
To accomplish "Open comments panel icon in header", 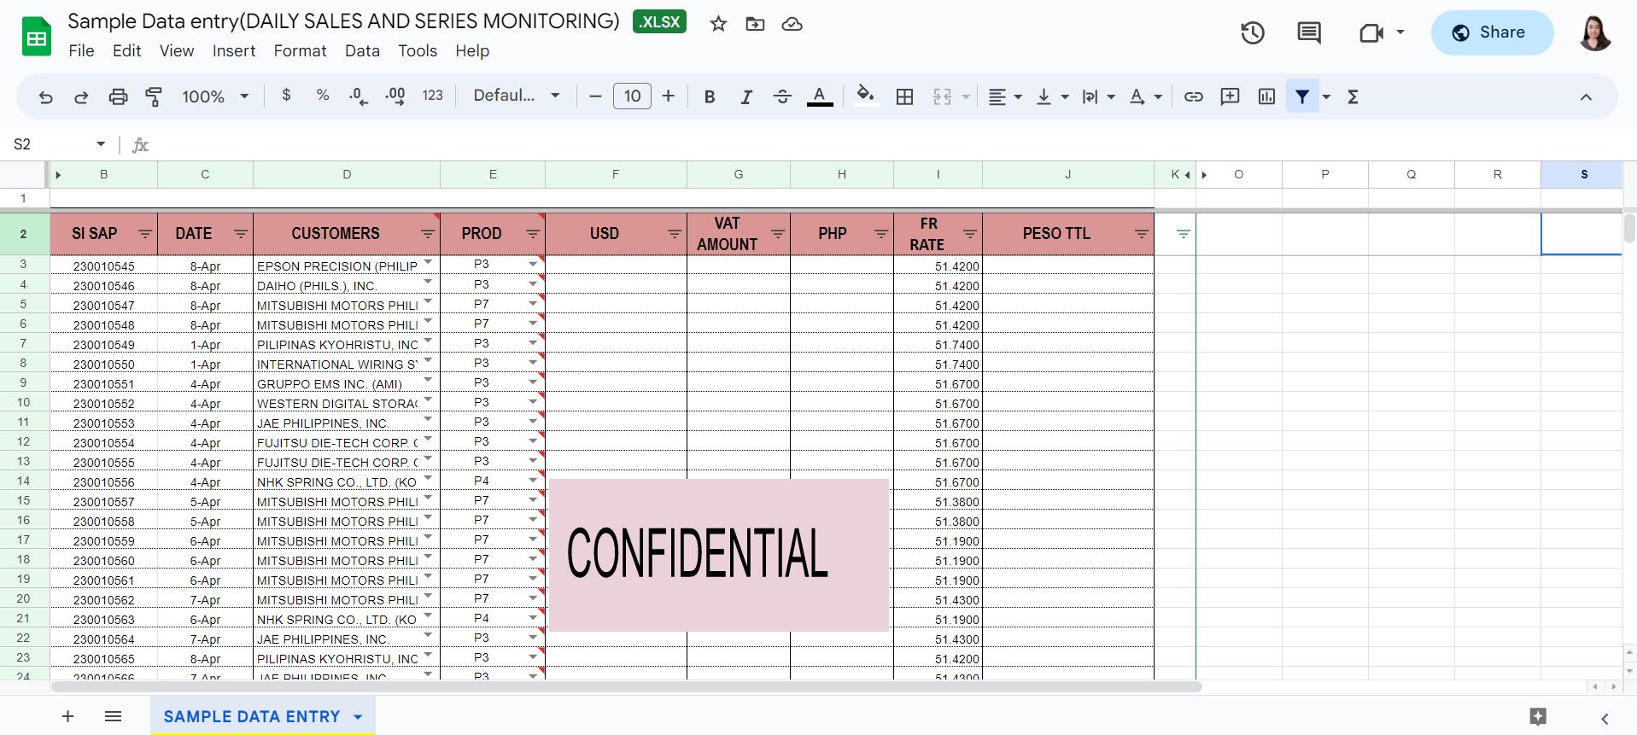I will point(1309,33).
